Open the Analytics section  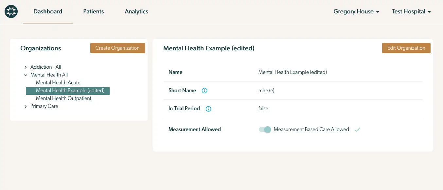point(136,11)
